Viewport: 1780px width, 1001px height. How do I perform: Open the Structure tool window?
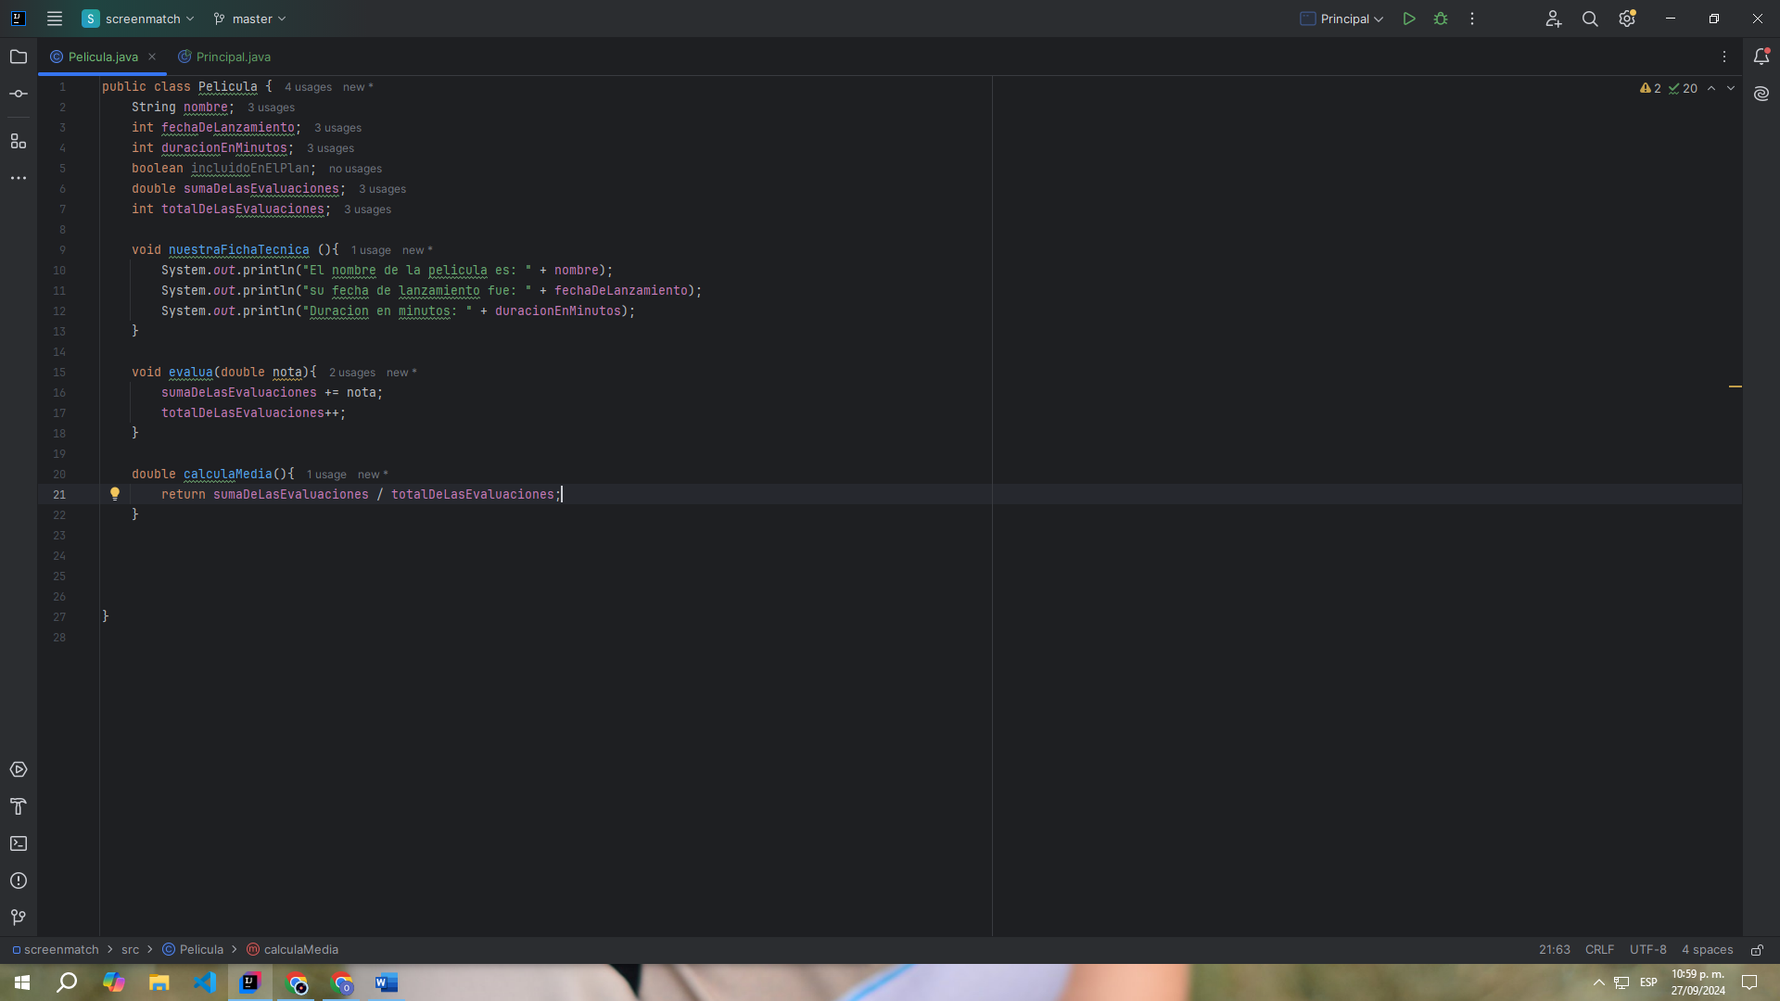19,141
